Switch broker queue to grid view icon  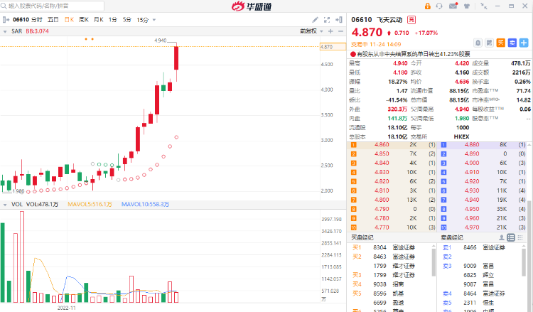520,237
